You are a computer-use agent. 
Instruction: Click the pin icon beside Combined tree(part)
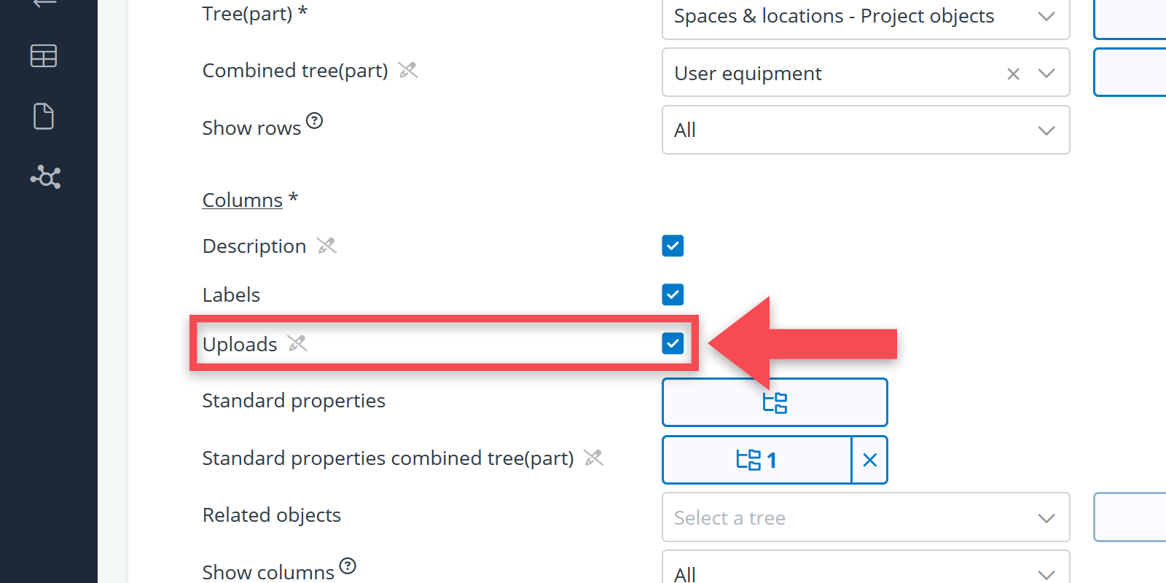[408, 70]
